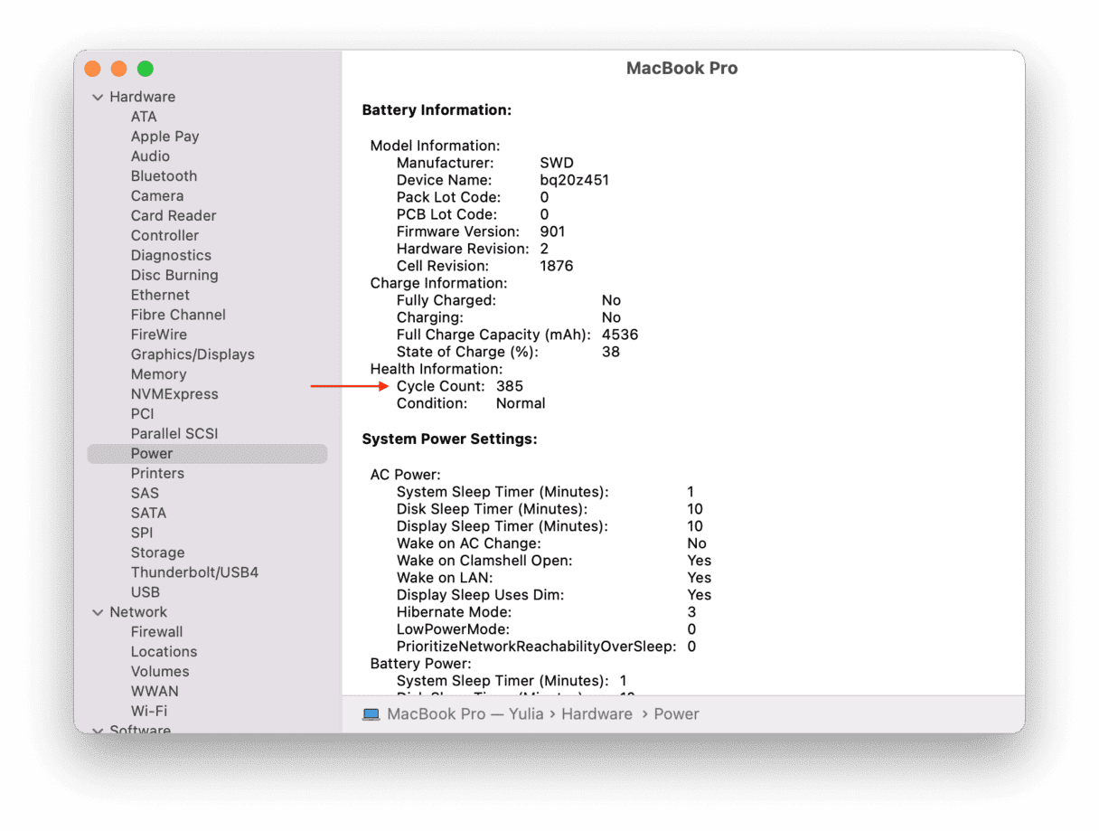
Task: Click the Device Name bq20z451
Action: pos(575,181)
